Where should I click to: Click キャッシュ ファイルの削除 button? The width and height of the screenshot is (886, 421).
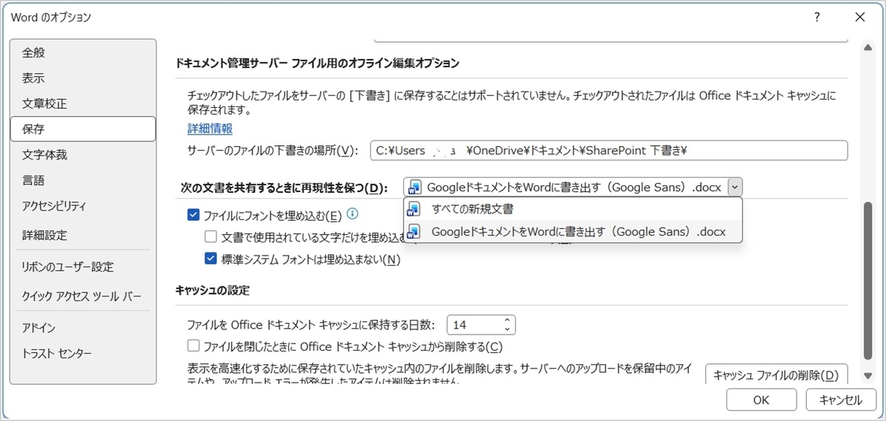(776, 374)
